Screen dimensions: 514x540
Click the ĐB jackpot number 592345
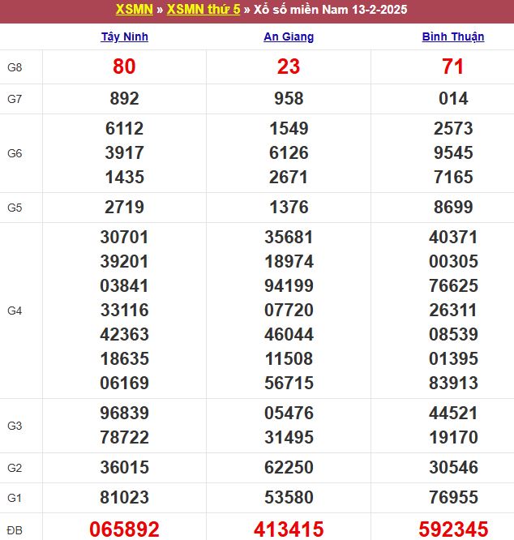click(x=453, y=529)
